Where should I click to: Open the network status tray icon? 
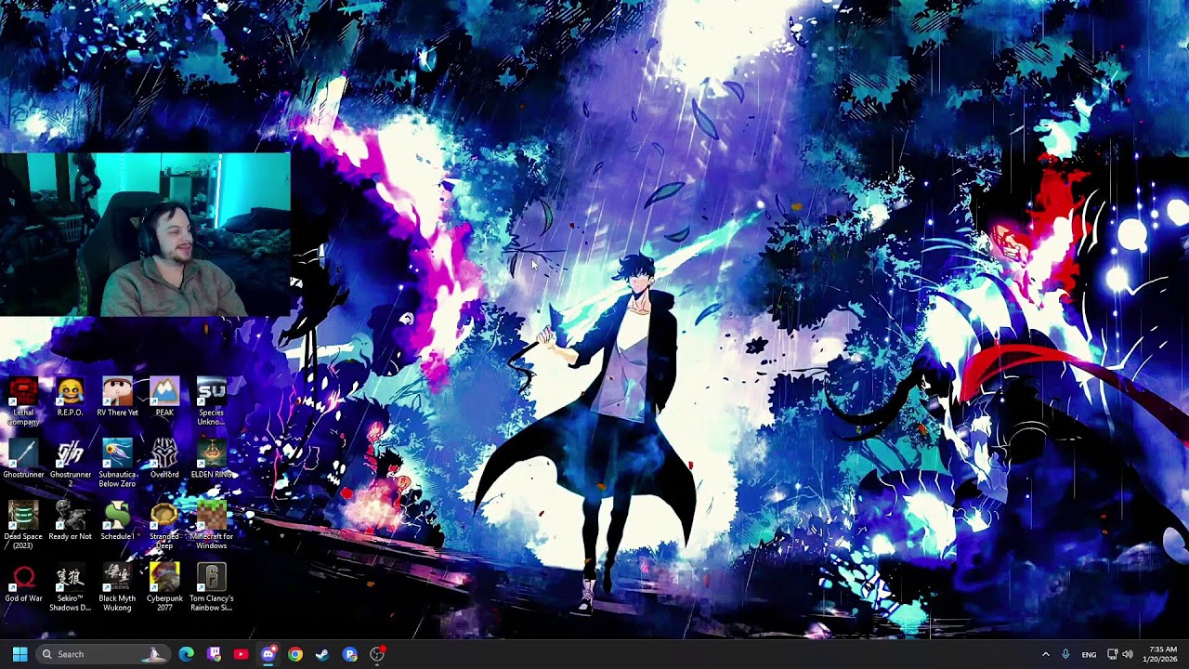(x=1112, y=654)
